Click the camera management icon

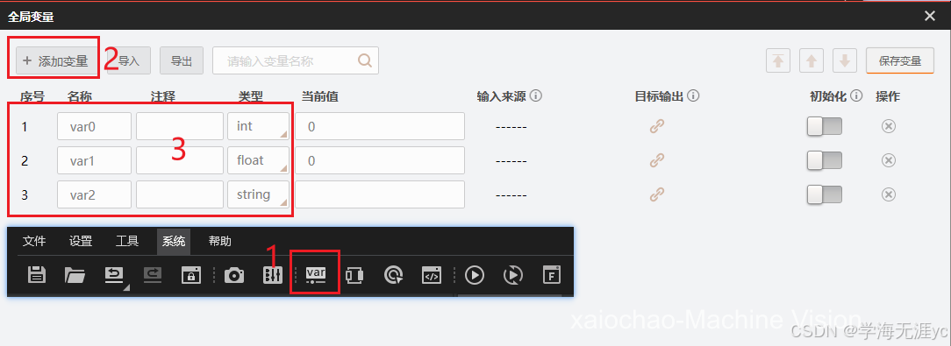pos(234,275)
